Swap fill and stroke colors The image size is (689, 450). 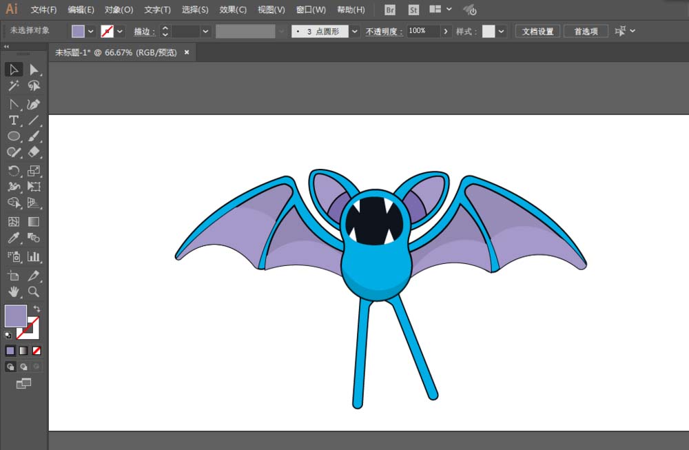[37, 309]
